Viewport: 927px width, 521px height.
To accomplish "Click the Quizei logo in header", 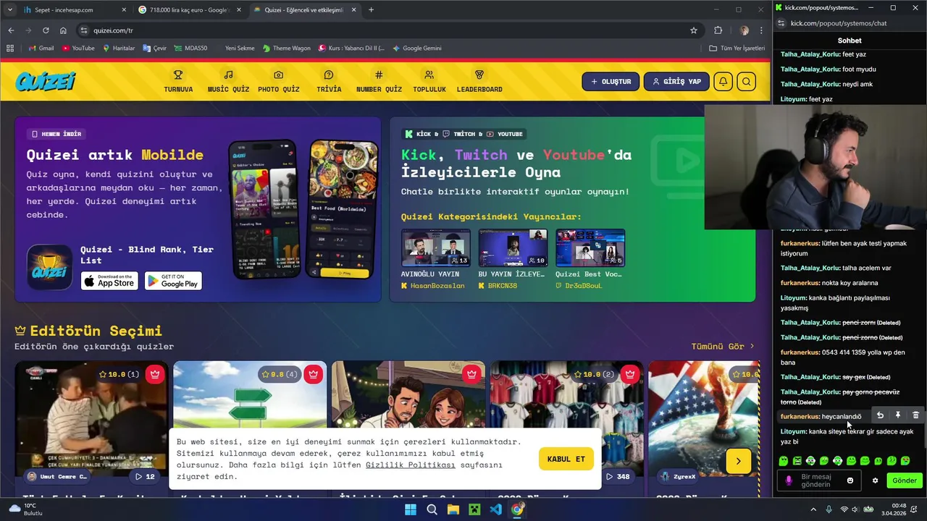I will tap(45, 81).
